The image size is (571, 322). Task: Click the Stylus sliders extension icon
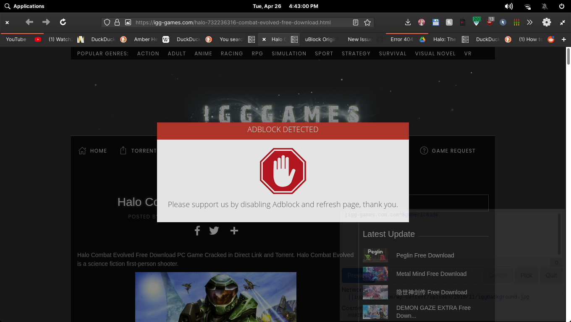[x=516, y=22]
